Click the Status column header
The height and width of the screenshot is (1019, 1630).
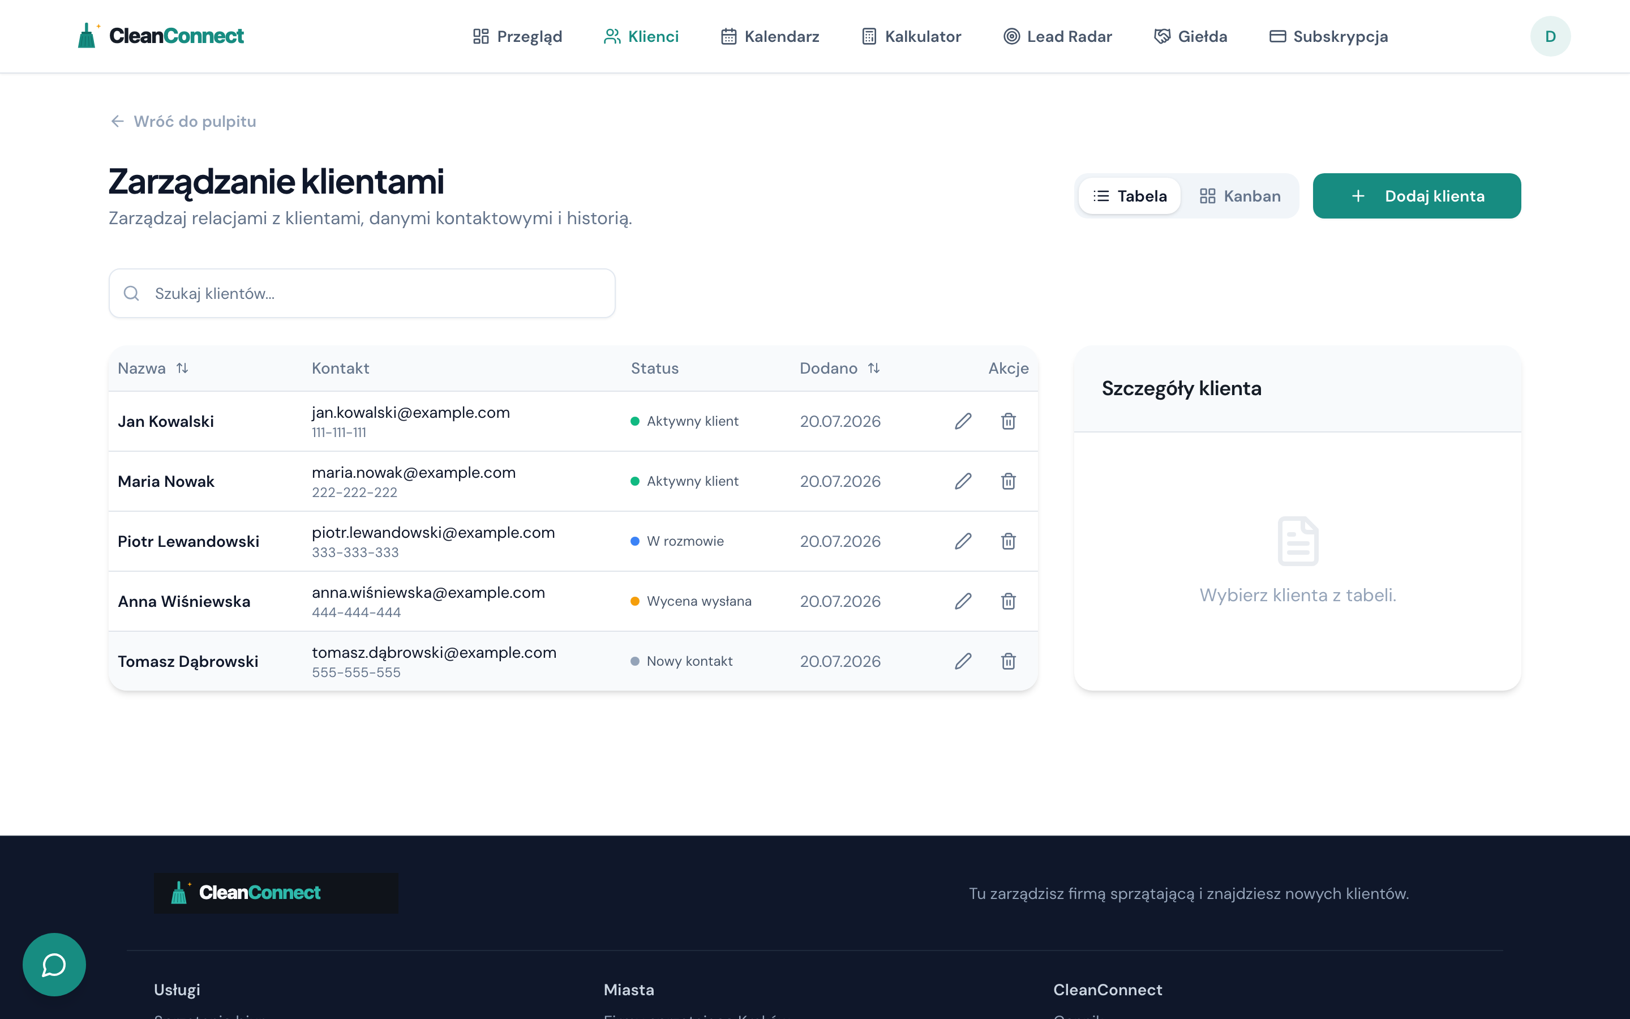(655, 368)
